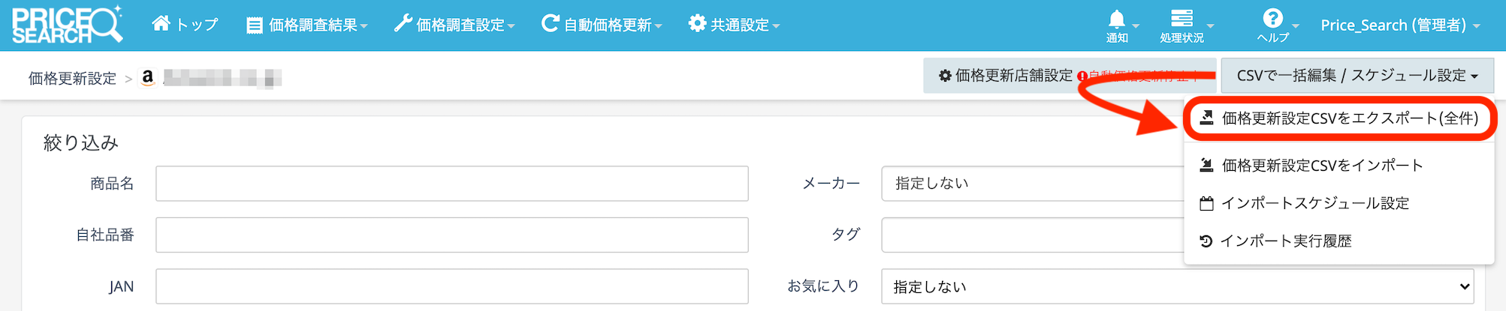
Task: Choose 価格更新設定CSVをインポート menu entry
Action: tap(1322, 166)
